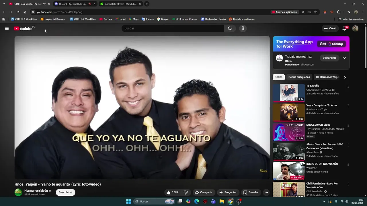The width and height of the screenshot is (367, 206).
Task: Click Visitar sitio on ClickUp ad
Action: click(x=329, y=58)
